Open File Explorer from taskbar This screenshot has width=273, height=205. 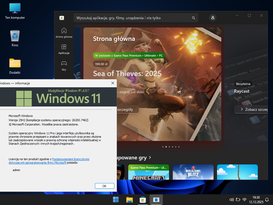tap(130, 200)
